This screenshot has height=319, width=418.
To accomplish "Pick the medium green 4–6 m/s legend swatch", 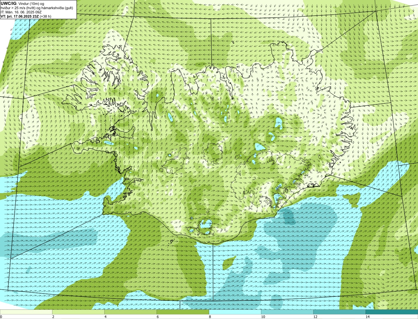I will click(x=131, y=312).
